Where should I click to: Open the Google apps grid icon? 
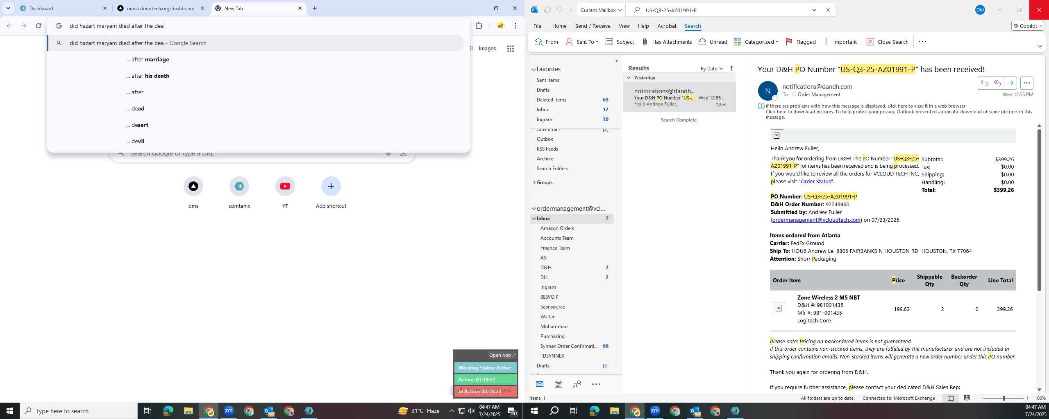click(510, 49)
